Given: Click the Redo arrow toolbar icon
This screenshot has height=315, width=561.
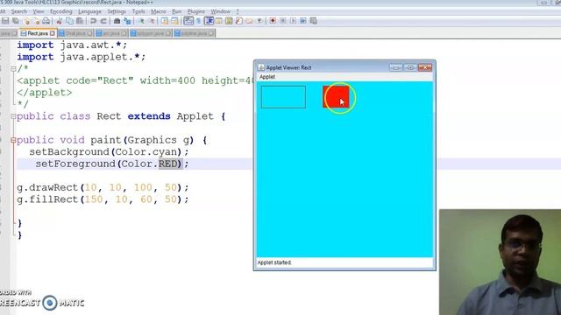Looking at the screenshot, I should tap(103, 21).
